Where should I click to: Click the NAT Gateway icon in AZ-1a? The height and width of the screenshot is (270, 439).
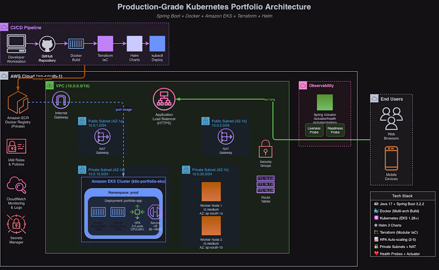[x=102, y=137]
